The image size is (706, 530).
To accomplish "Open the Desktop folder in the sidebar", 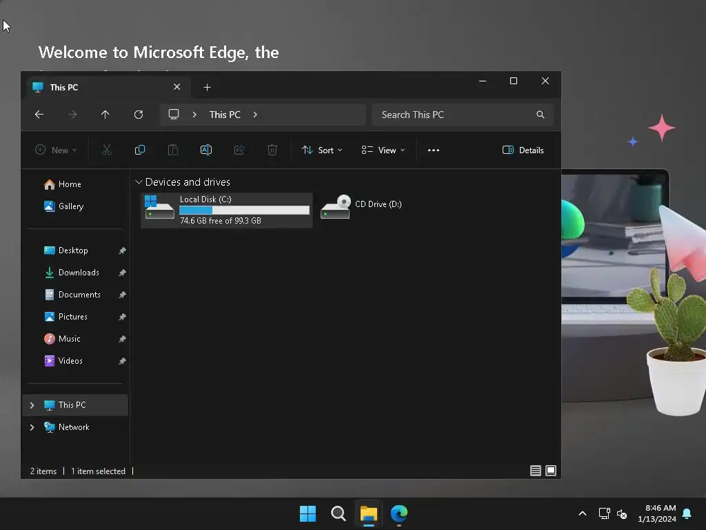I will coord(76,251).
